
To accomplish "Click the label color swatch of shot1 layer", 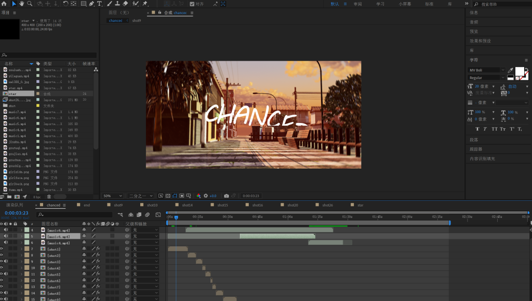I will pos(27,249).
